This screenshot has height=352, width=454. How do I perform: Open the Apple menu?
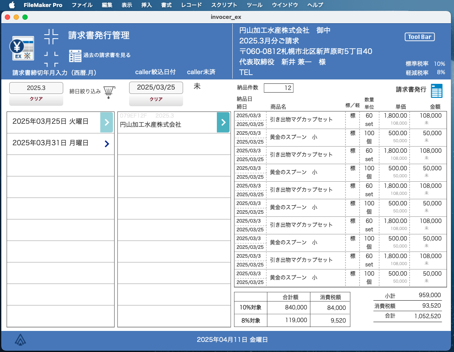click(x=12, y=5)
